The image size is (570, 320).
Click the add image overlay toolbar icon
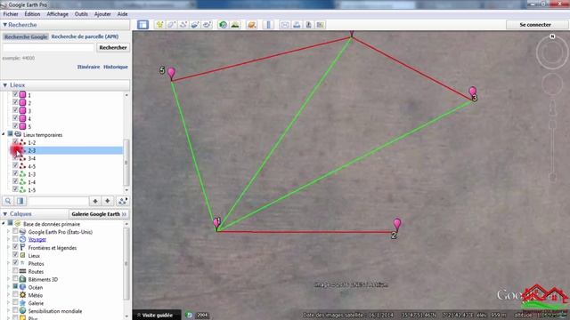coord(195,24)
